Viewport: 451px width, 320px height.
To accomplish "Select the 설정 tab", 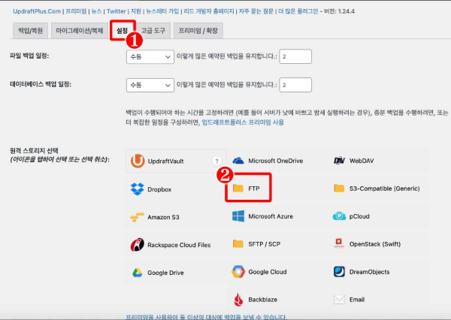I will click(x=123, y=31).
